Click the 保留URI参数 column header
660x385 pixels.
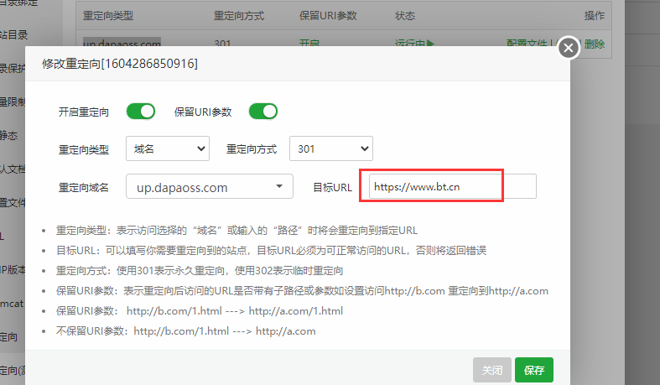[328, 16]
